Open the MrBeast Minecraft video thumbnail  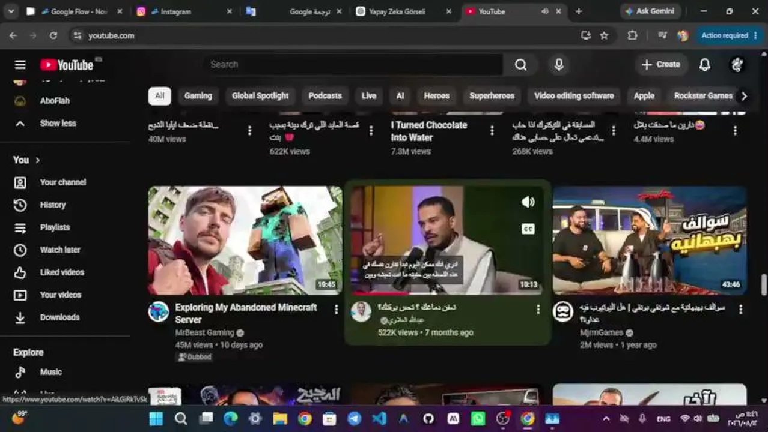point(245,240)
